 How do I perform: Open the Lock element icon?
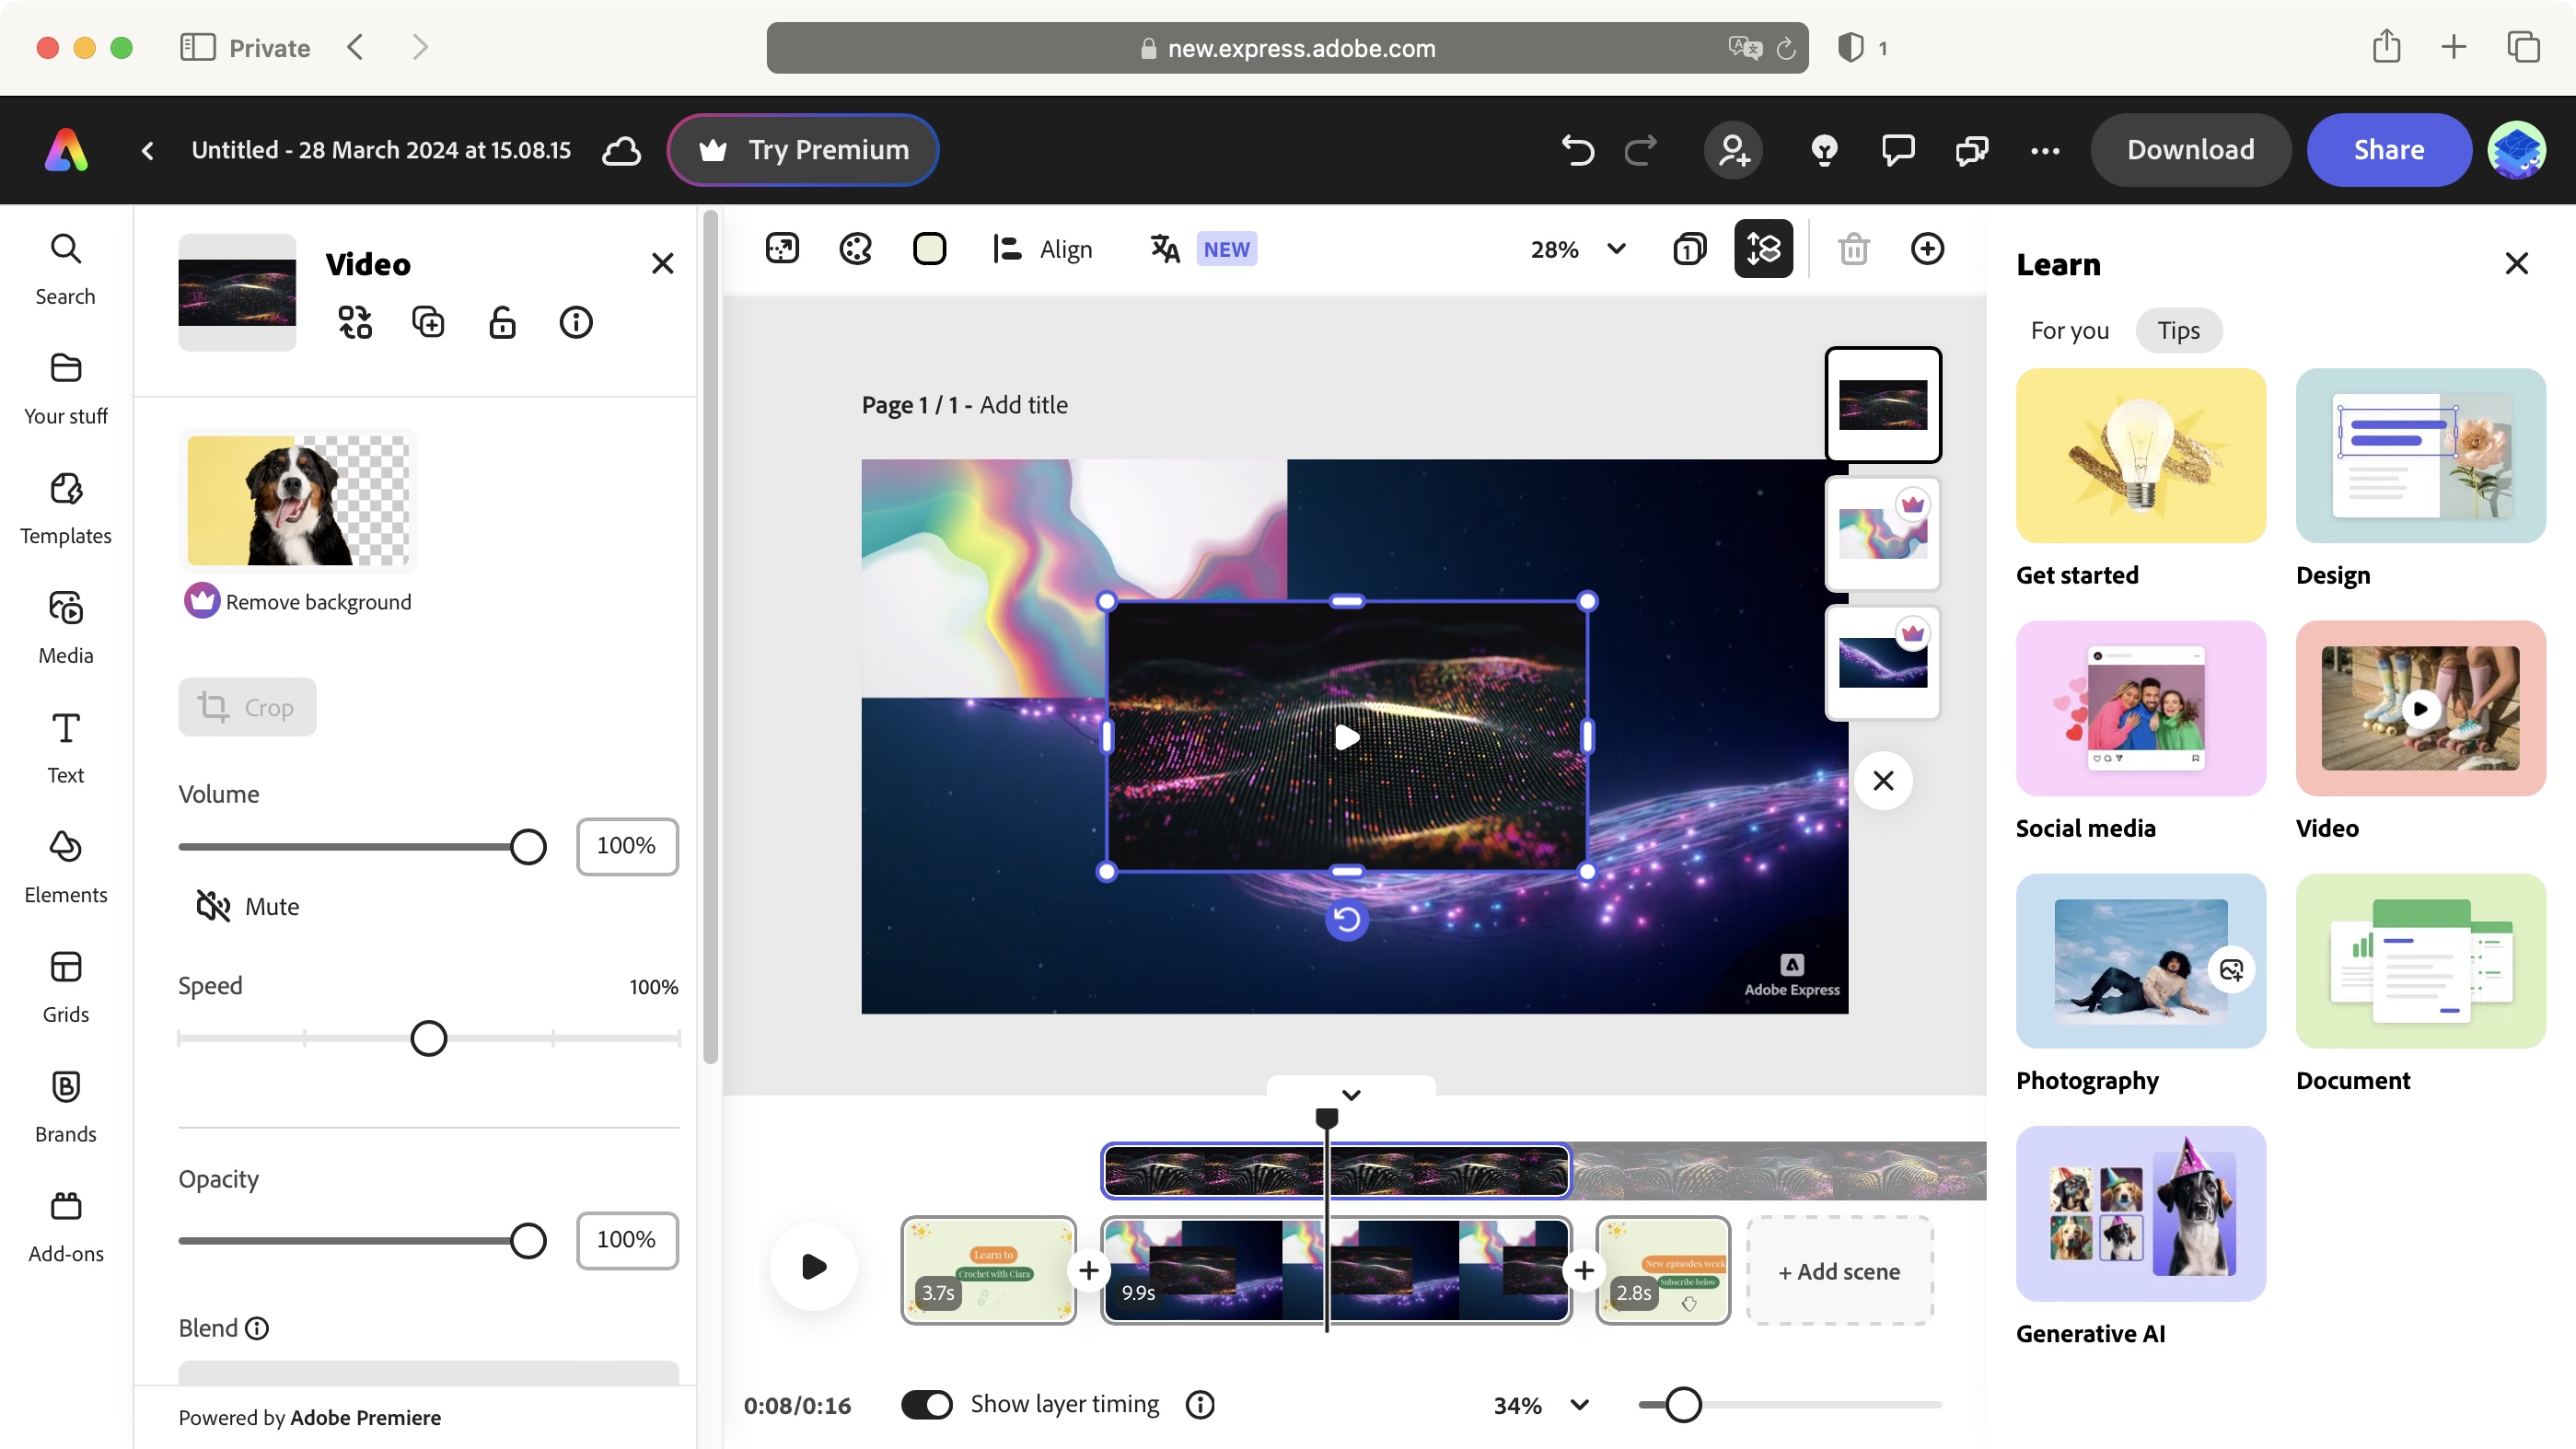click(x=503, y=322)
